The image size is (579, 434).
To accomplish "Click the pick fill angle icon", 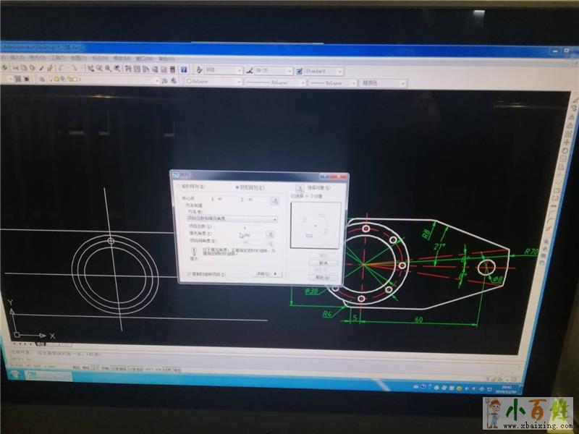I will (269, 234).
